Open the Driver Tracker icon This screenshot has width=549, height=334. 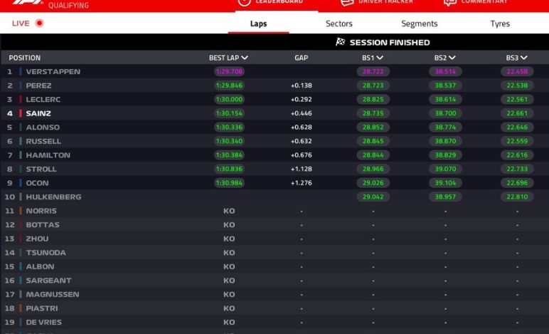(x=347, y=2)
